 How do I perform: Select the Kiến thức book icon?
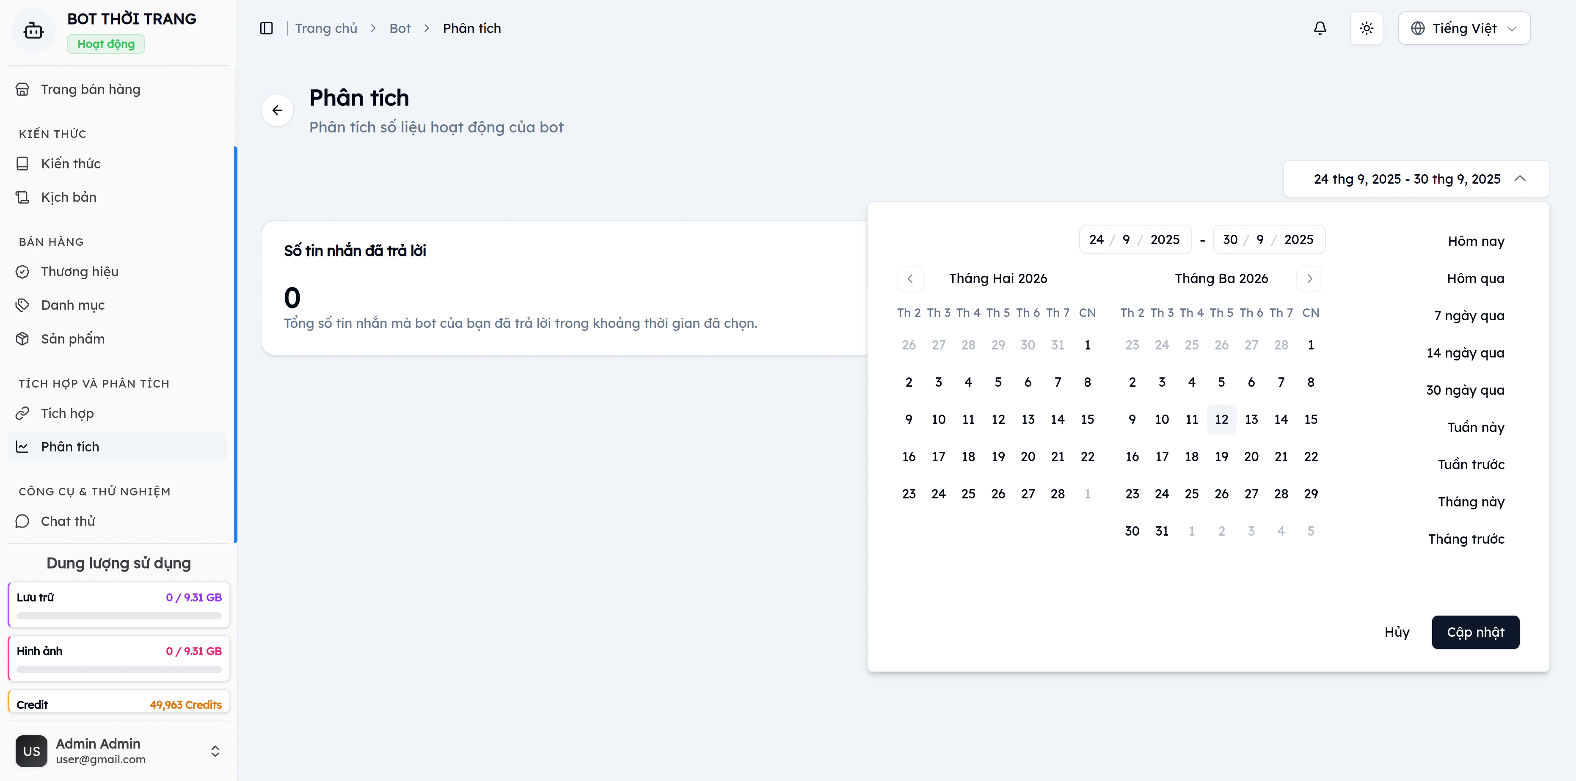click(x=22, y=163)
